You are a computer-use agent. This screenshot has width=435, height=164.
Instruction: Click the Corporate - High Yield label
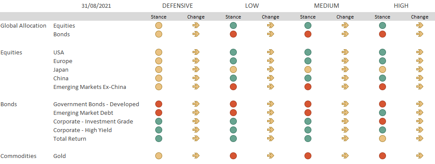click(x=82, y=130)
